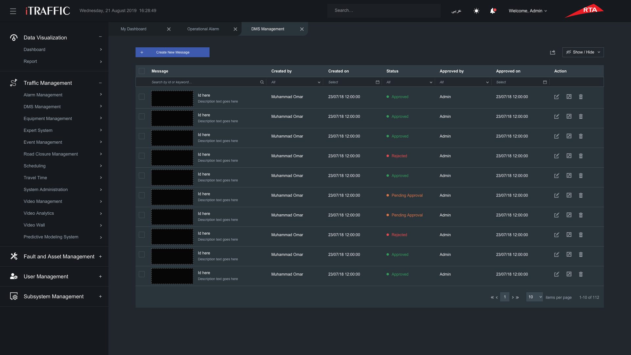Image resolution: width=631 pixels, height=355 pixels.
Task: Open the view icon in first Rejected row
Action: point(569,156)
